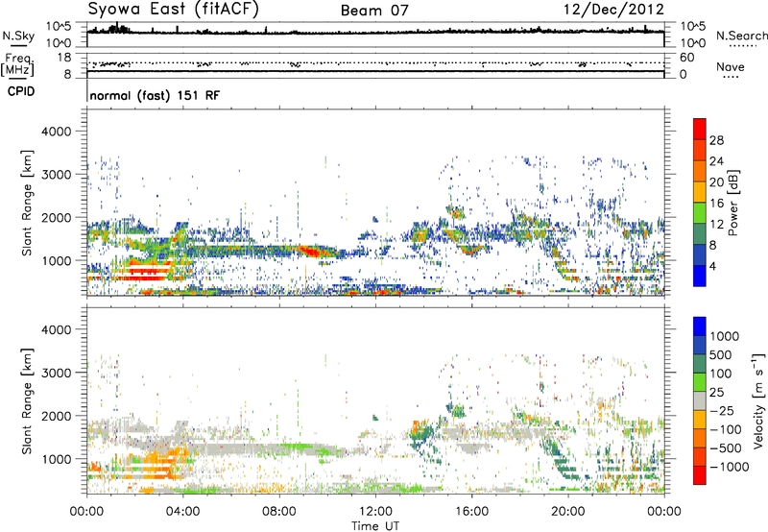Click the '500' label on velocity colorbar
Screen dimensions: 768x532
pyautogui.click(x=721, y=354)
